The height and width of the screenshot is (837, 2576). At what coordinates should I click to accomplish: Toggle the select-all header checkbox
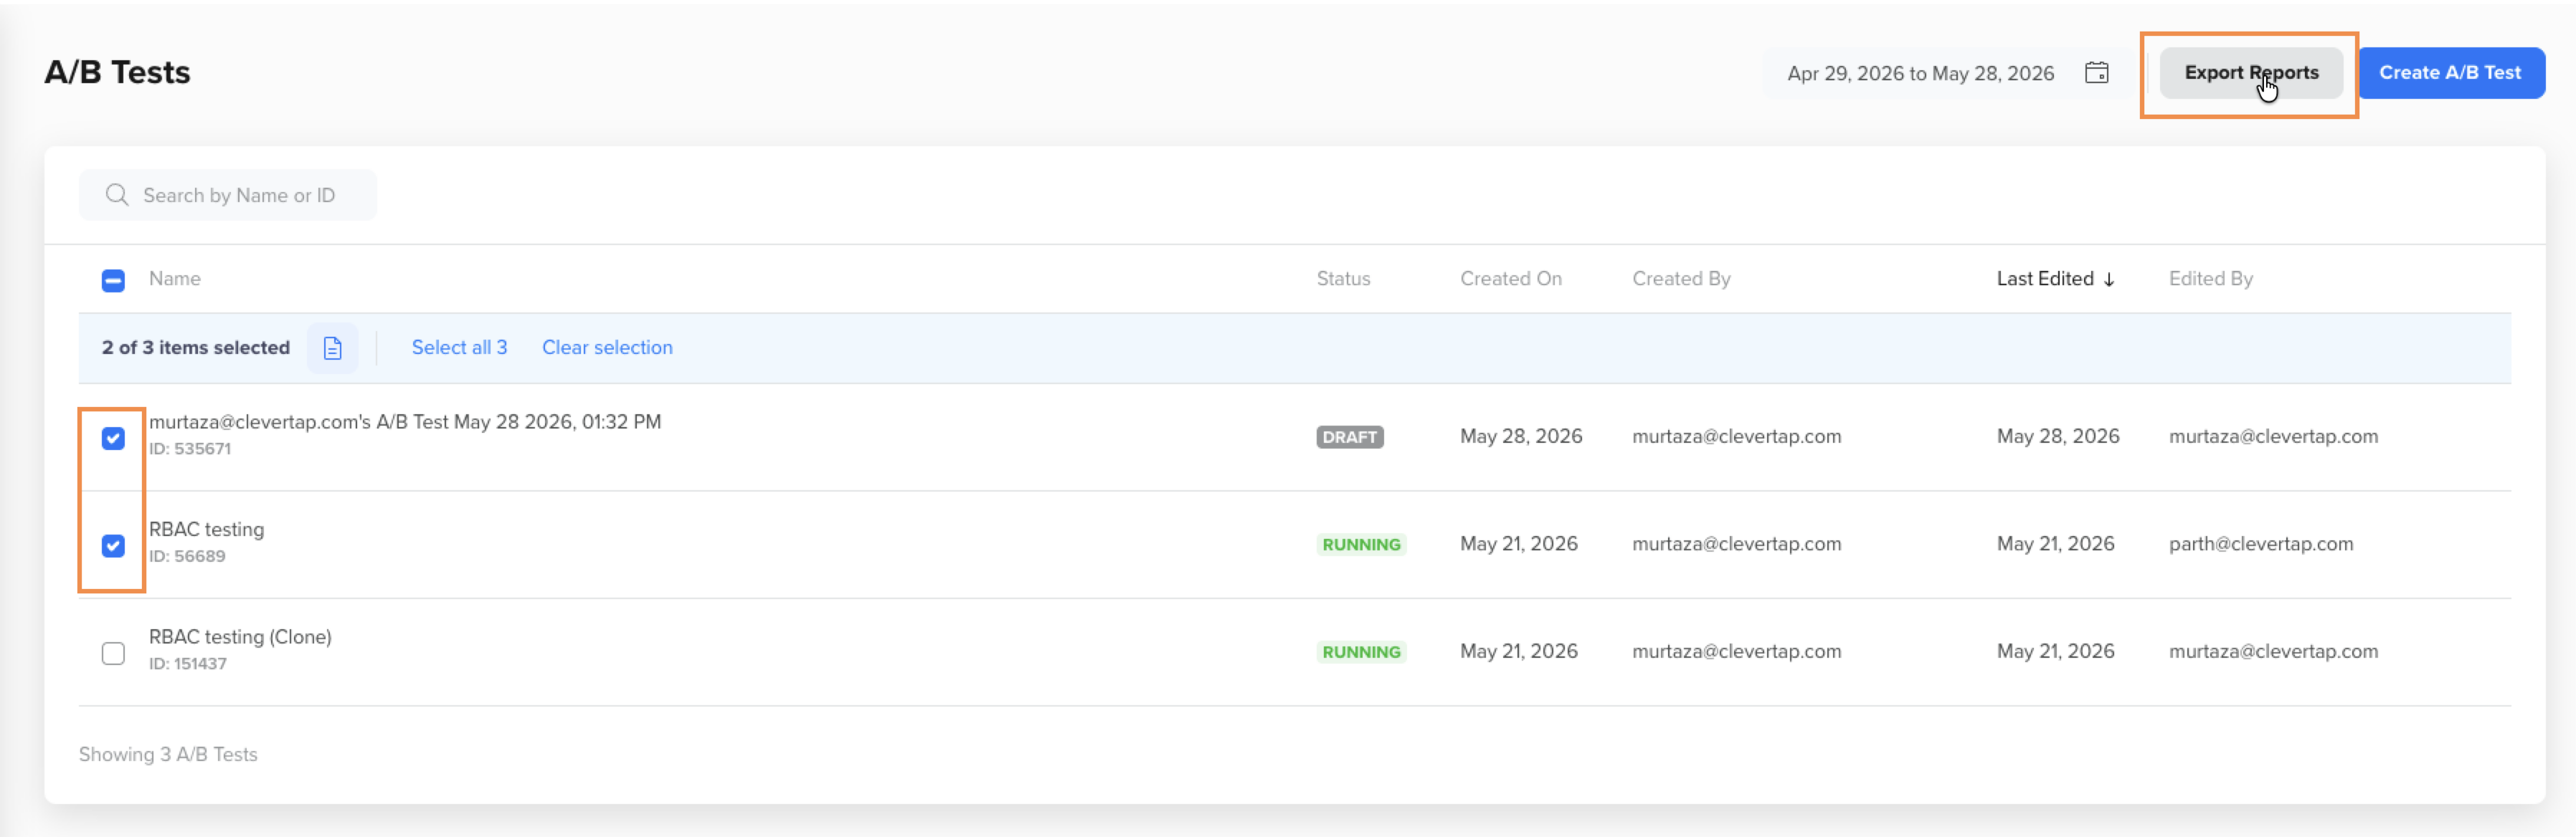coord(113,281)
